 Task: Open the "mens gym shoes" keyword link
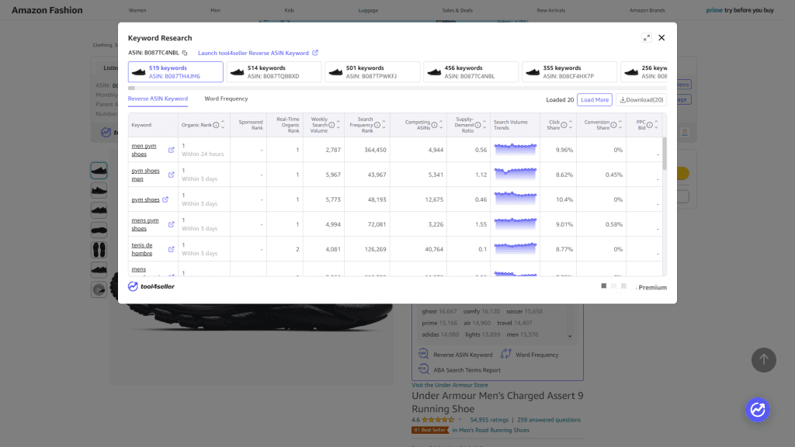point(145,224)
